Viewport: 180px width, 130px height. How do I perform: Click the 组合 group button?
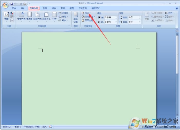tap(170, 17)
